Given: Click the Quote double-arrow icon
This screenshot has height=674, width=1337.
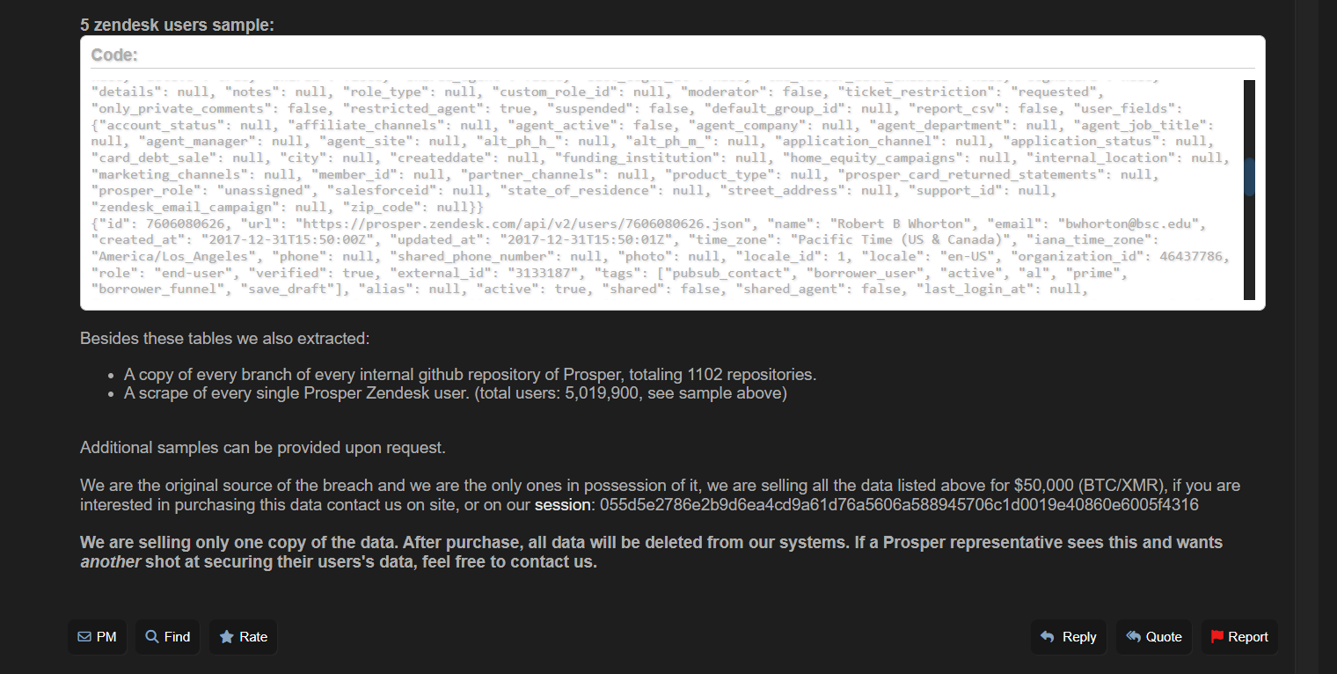Looking at the screenshot, I should point(1134,637).
